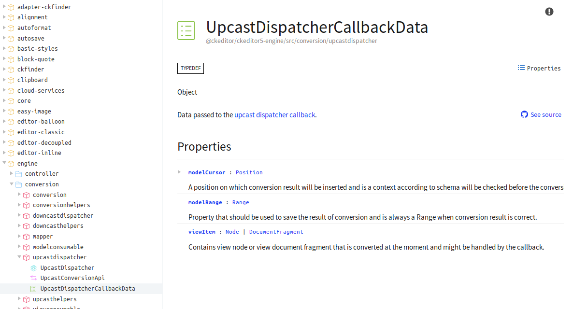Click the GitHub icon beside See source
The image size is (573, 309).
[524, 114]
